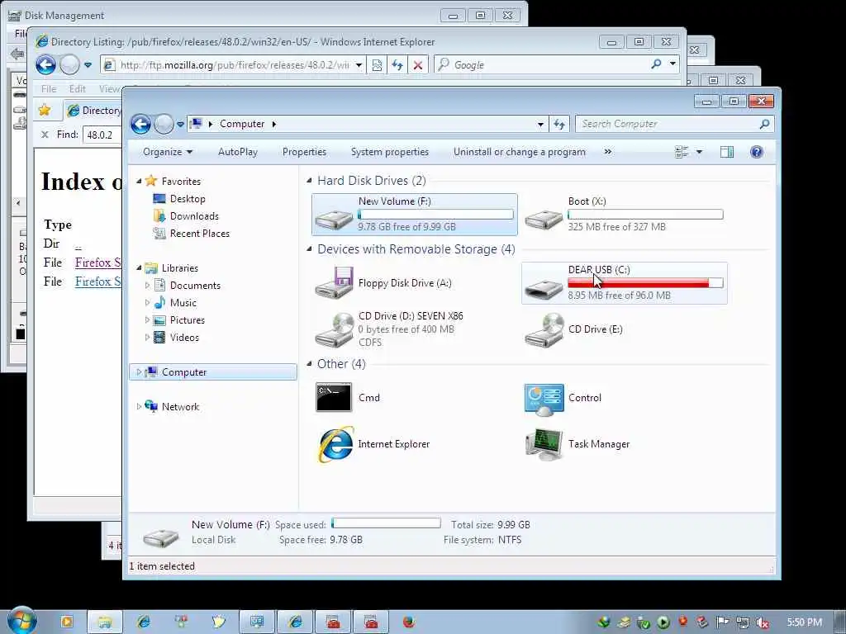Select Videos in the Libraries tree

pyautogui.click(x=184, y=338)
